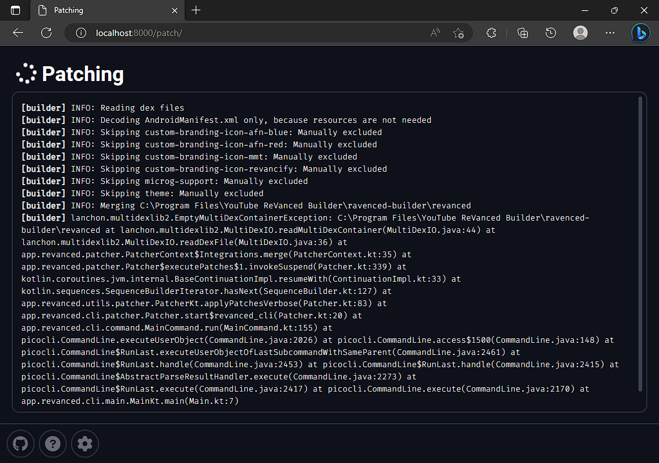The image size is (659, 463).
Task: Open the extensions puzzle icon
Action: tap(491, 32)
